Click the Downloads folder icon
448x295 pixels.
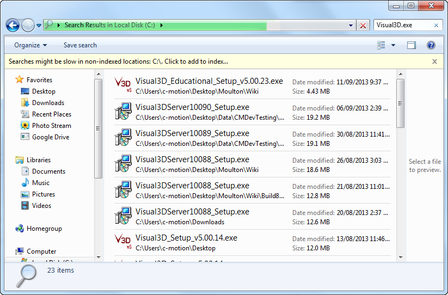pyautogui.click(x=25, y=102)
